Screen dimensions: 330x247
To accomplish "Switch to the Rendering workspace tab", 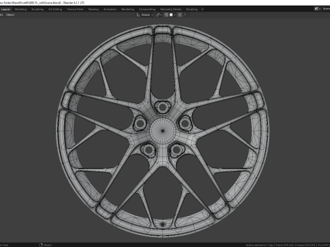I will pyautogui.click(x=128, y=10).
